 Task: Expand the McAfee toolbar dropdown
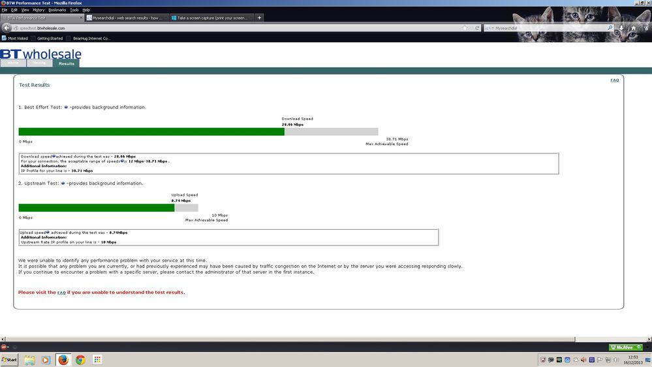click(x=639, y=347)
